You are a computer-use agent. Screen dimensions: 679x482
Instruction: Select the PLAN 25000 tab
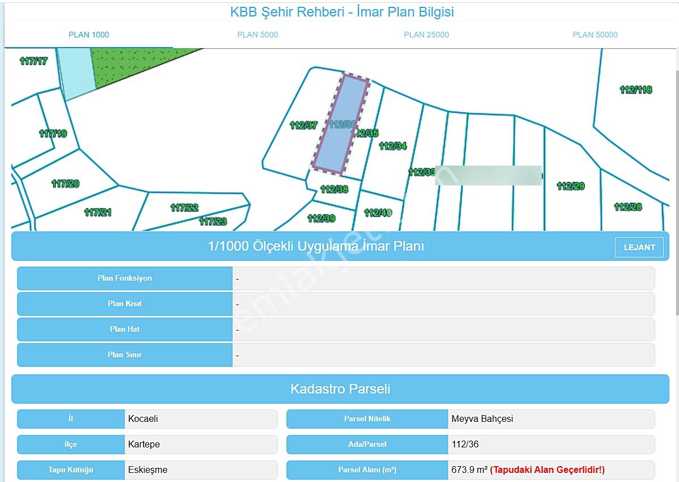tap(426, 35)
